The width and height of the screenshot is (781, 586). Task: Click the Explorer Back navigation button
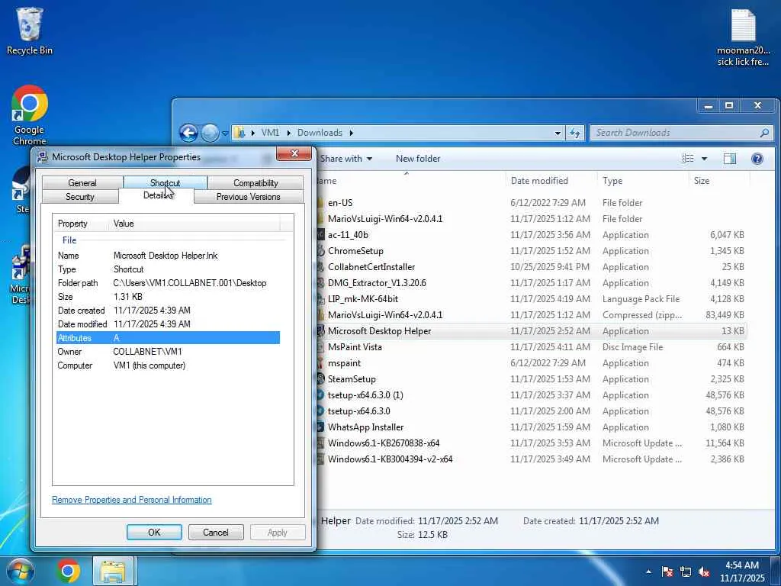(x=188, y=133)
